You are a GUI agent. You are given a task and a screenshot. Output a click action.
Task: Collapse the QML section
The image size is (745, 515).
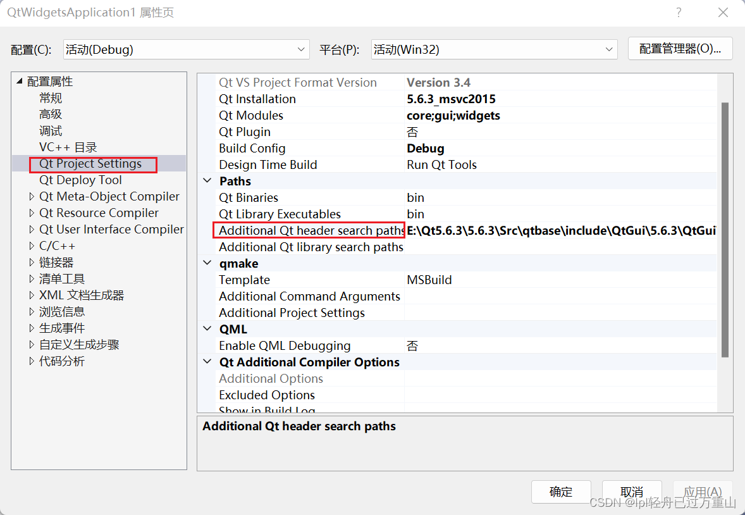click(x=207, y=329)
